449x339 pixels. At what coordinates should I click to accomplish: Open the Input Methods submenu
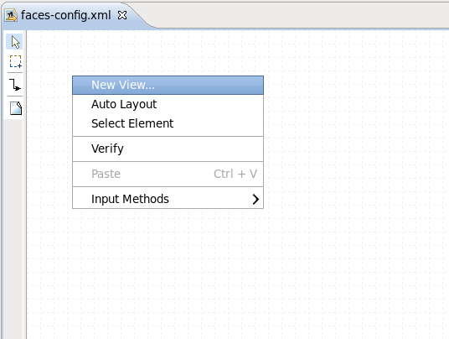point(168,199)
